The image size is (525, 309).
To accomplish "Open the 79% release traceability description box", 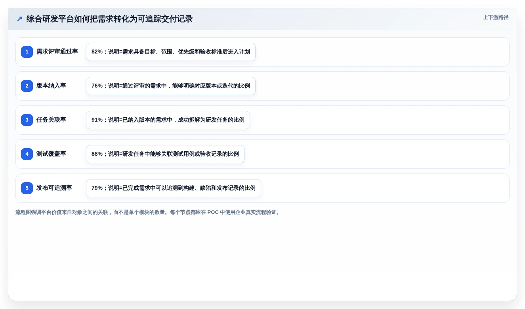I will [174, 188].
